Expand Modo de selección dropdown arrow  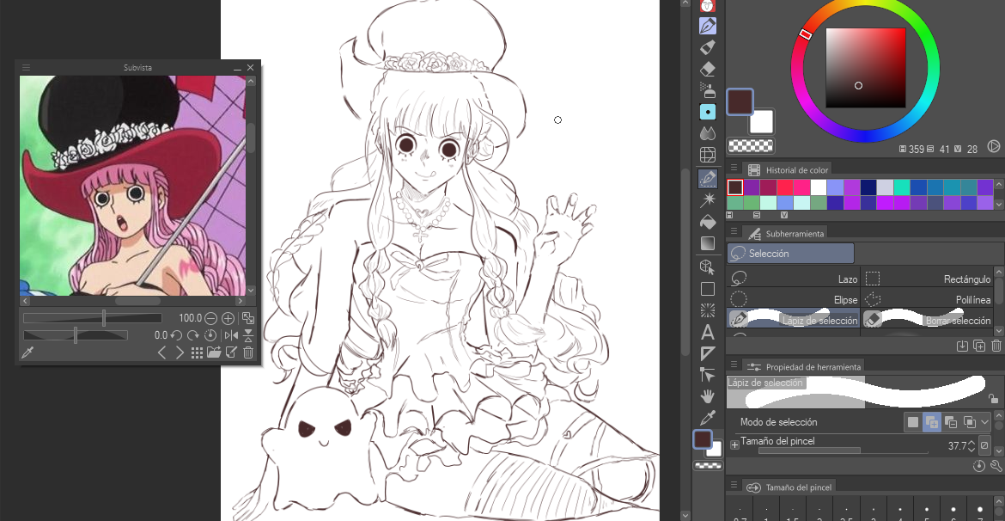[984, 422]
